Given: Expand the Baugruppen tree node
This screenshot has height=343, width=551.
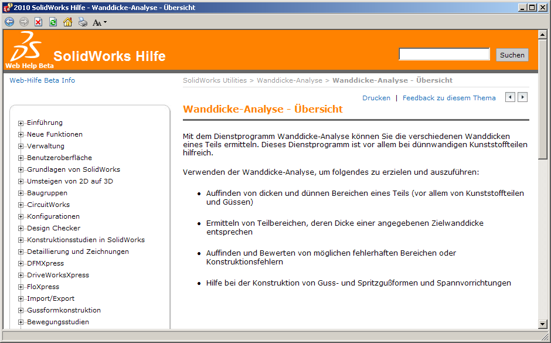Looking at the screenshot, I should pos(21,193).
